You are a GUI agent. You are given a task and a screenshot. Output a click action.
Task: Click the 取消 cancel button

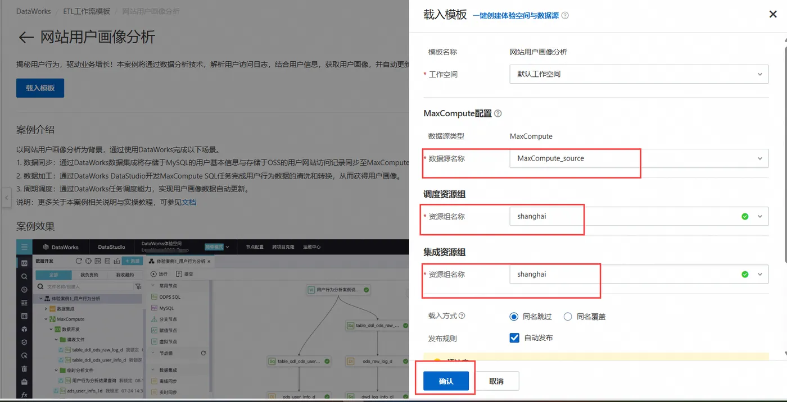pos(496,381)
